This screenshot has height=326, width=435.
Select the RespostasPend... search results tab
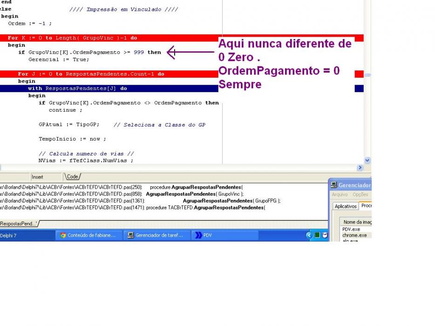click(x=19, y=224)
